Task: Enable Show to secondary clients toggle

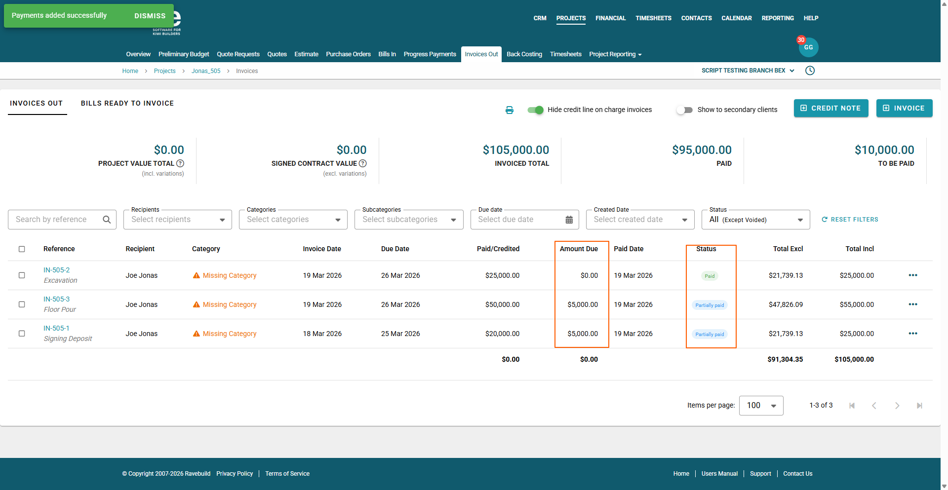Action: (x=684, y=110)
